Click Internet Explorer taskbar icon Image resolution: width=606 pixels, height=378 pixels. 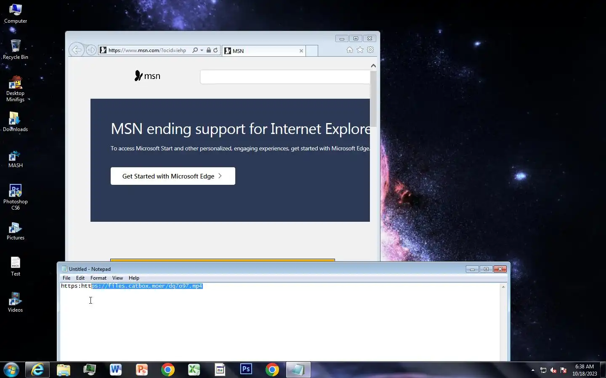[37, 370]
